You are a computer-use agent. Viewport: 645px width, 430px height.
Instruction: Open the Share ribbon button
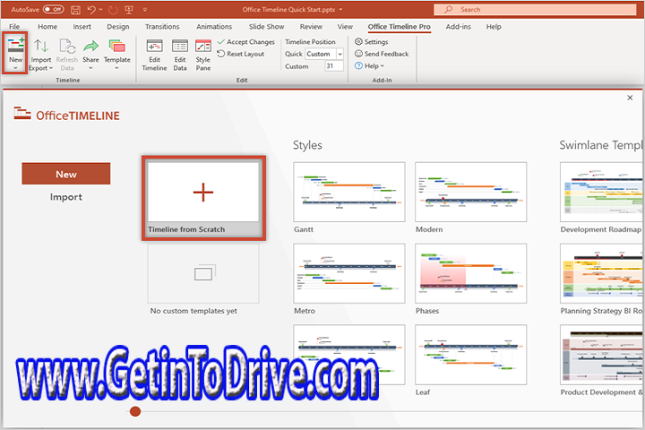click(90, 55)
